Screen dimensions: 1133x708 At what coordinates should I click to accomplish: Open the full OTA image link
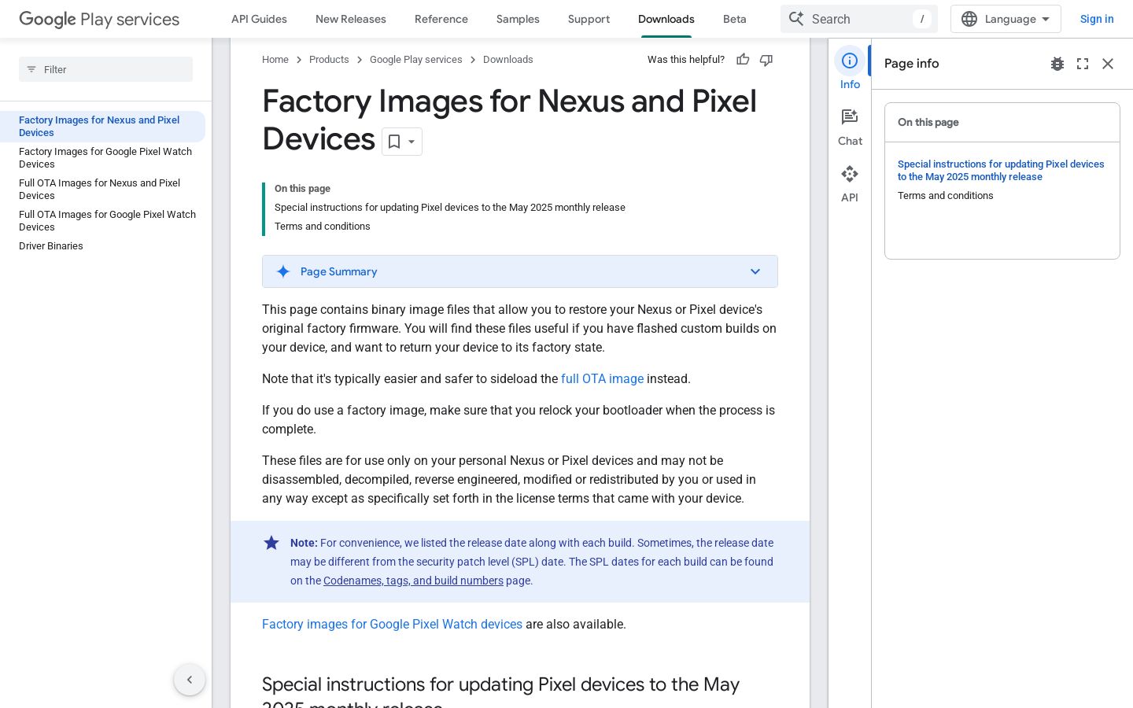602,379
